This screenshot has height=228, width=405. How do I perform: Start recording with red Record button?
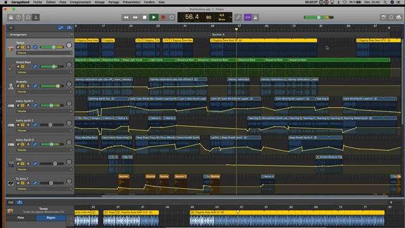point(163,17)
